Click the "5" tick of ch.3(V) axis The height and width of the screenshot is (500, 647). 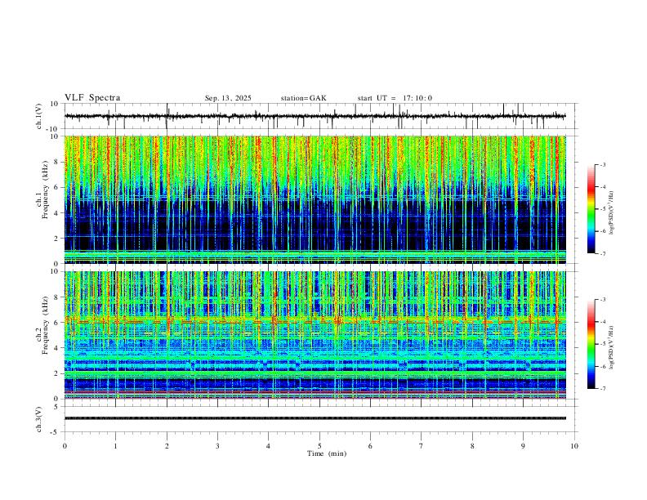[57, 407]
